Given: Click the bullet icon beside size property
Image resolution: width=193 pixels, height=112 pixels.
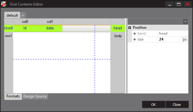Looking at the screenshot, I should point(134,39).
